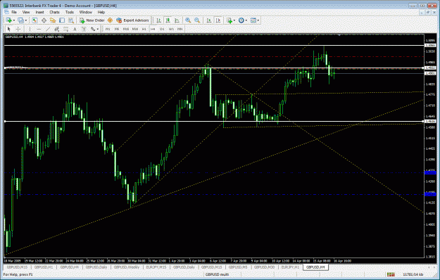
Task: Select the Horizontal Line drawing tool
Action: pyautogui.click(x=39, y=29)
